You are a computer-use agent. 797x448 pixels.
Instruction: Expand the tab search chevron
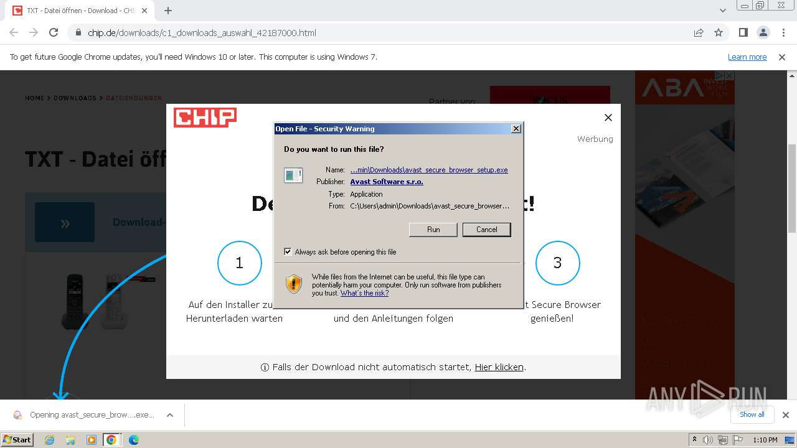pyautogui.click(x=723, y=11)
